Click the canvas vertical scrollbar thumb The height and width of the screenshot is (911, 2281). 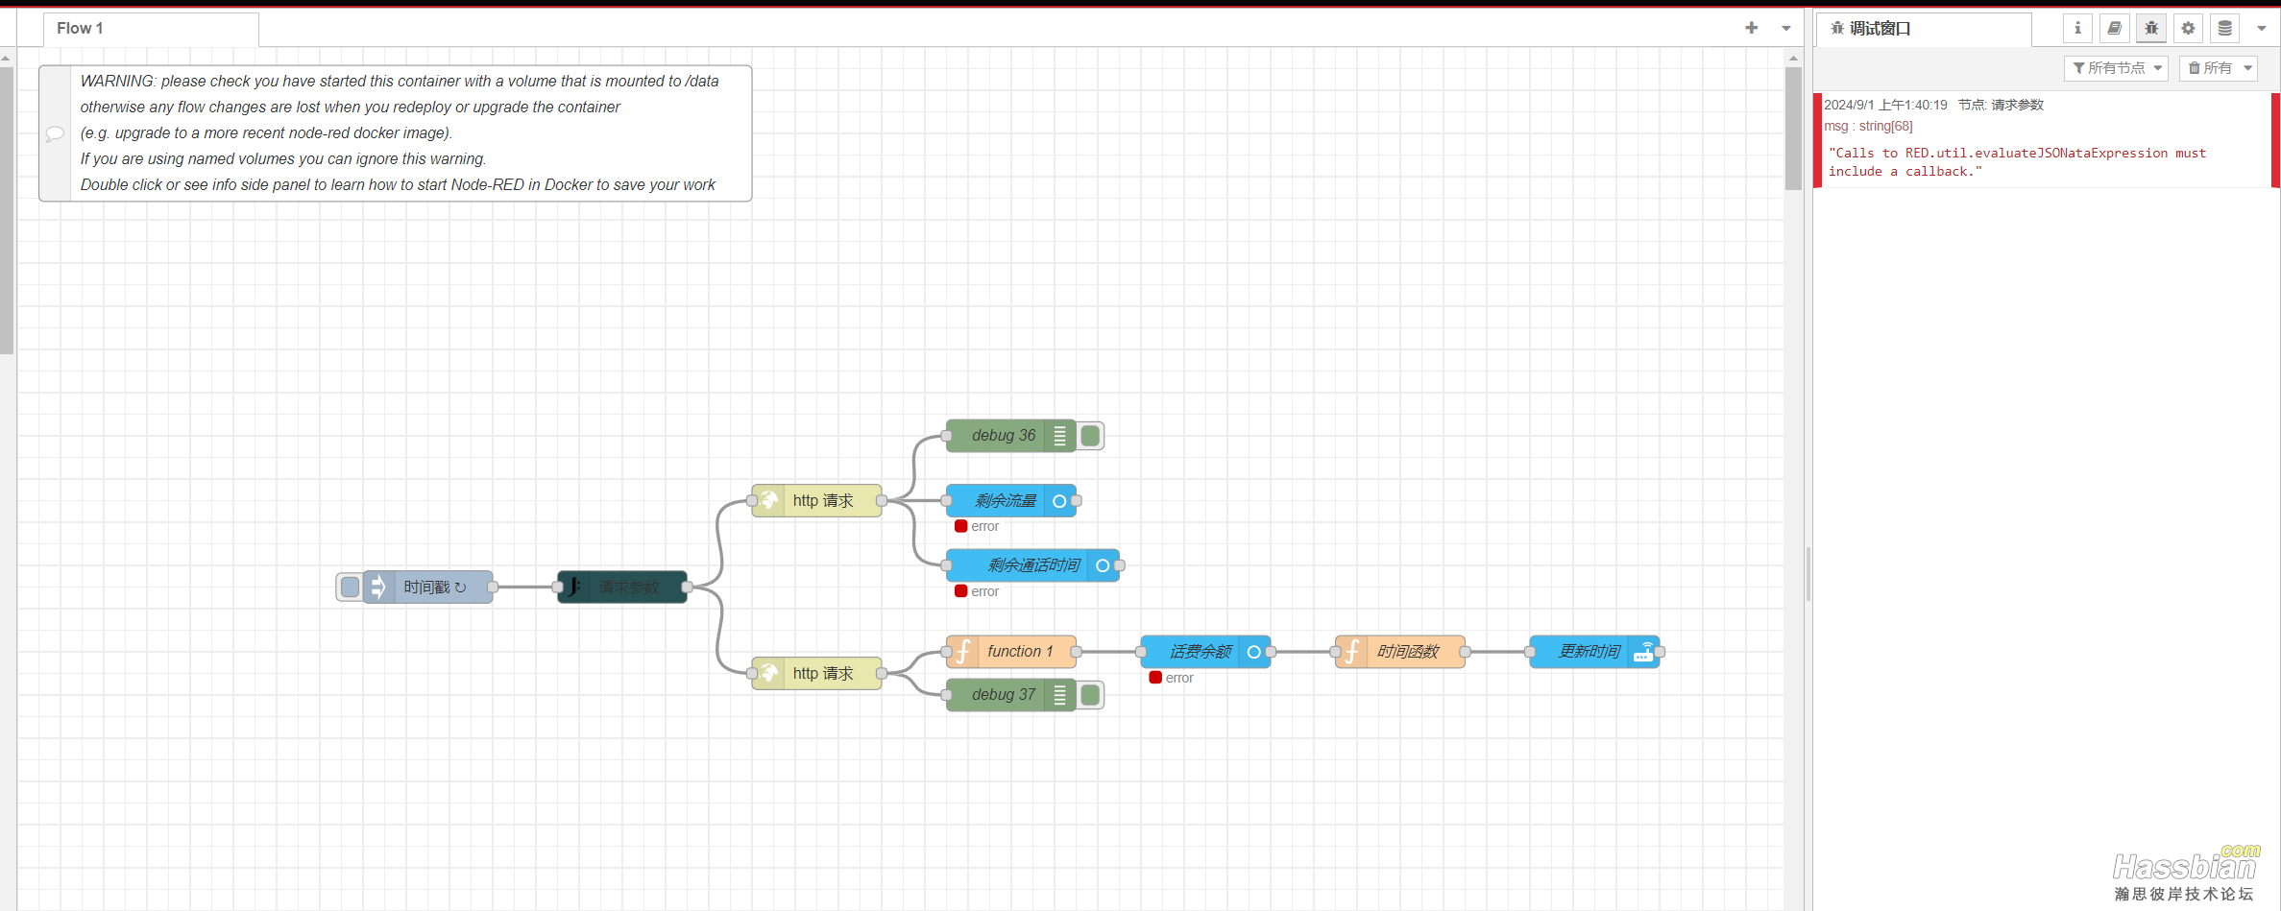tap(1793, 129)
